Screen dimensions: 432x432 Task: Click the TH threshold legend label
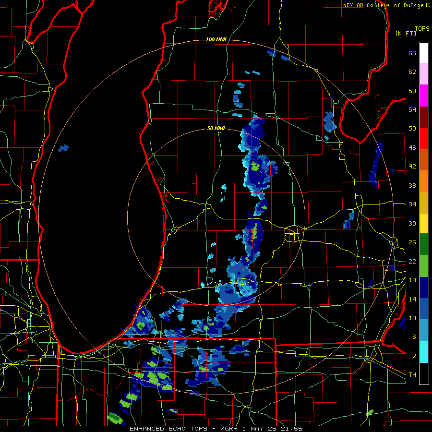click(412, 375)
